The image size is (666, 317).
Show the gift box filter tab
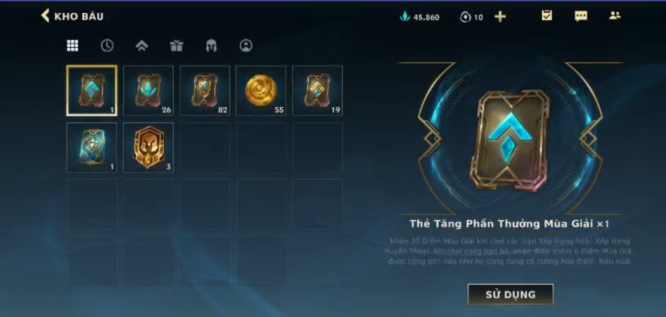point(176,45)
